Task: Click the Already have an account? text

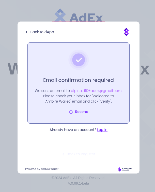Action: click(73, 130)
